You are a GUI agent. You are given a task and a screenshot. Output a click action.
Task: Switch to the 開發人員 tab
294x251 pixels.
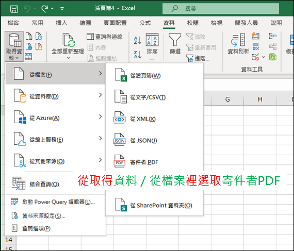click(x=247, y=23)
